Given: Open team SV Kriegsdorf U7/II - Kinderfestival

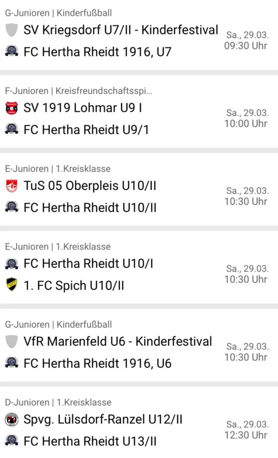Looking at the screenshot, I should click(x=121, y=30).
